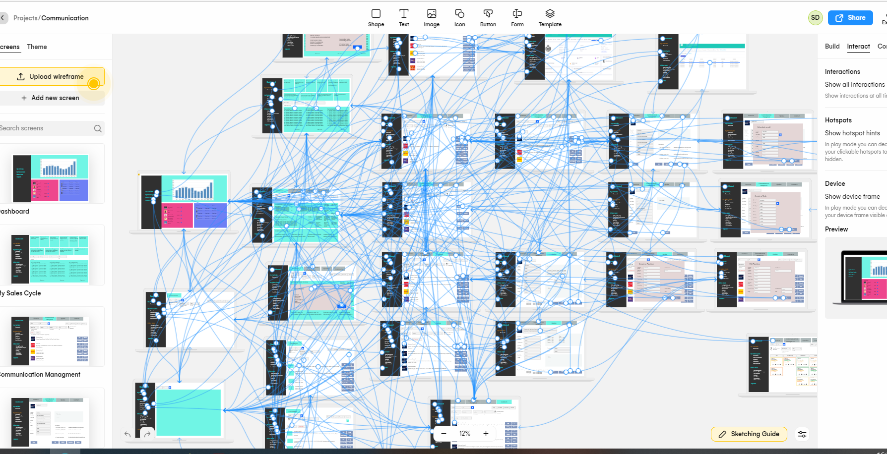Open the Build tab
Image resolution: width=887 pixels, height=454 pixels.
point(832,46)
